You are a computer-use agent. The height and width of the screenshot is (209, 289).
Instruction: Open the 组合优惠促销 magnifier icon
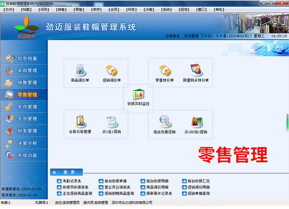tap(165, 122)
